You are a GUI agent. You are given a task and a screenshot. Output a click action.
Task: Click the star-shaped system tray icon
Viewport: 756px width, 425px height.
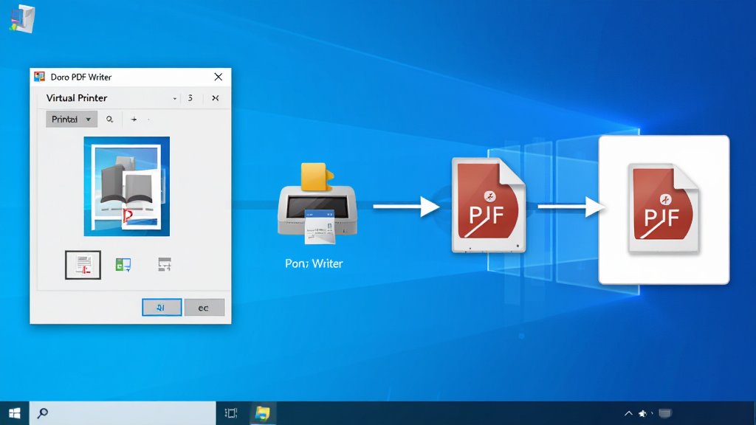click(x=643, y=413)
